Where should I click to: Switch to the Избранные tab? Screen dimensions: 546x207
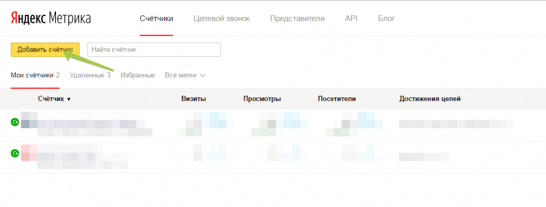[x=138, y=76]
